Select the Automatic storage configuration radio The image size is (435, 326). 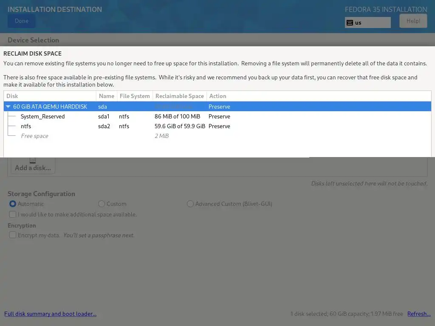tap(12, 204)
